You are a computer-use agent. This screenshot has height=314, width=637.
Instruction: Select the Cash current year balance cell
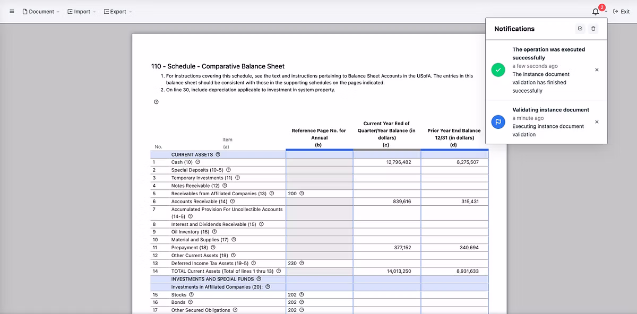point(386,162)
